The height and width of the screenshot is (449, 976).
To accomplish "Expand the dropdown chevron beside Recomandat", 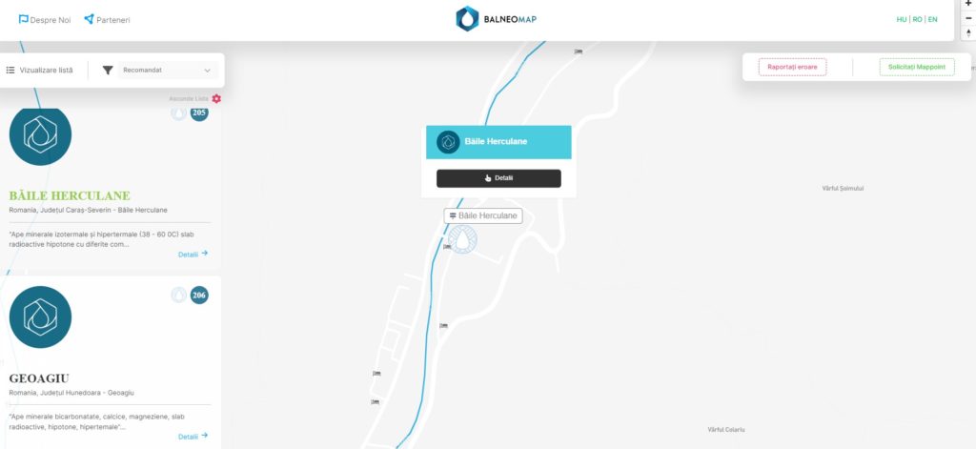I will [207, 71].
